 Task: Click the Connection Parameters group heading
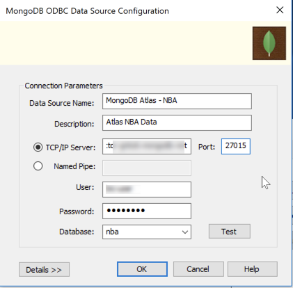[63, 86]
